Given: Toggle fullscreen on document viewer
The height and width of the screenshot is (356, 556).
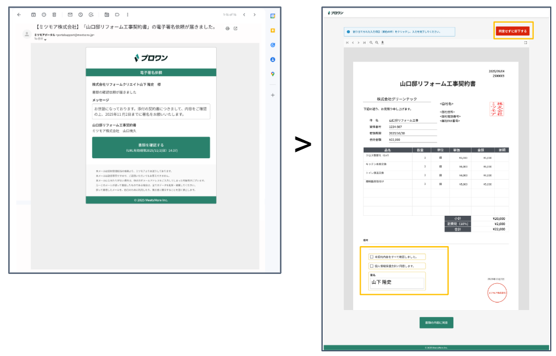Looking at the screenshot, I should click(526, 42).
